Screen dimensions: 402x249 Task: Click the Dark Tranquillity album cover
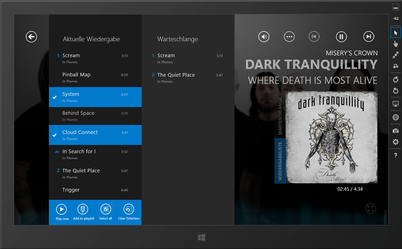tap(331, 137)
